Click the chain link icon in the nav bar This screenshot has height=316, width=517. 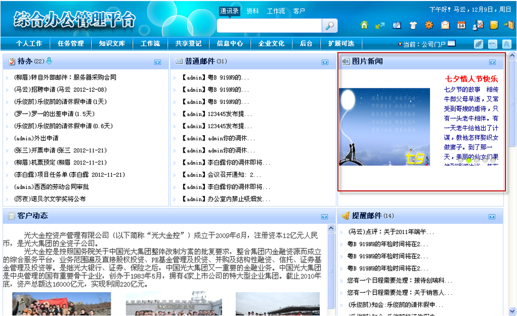(x=479, y=44)
